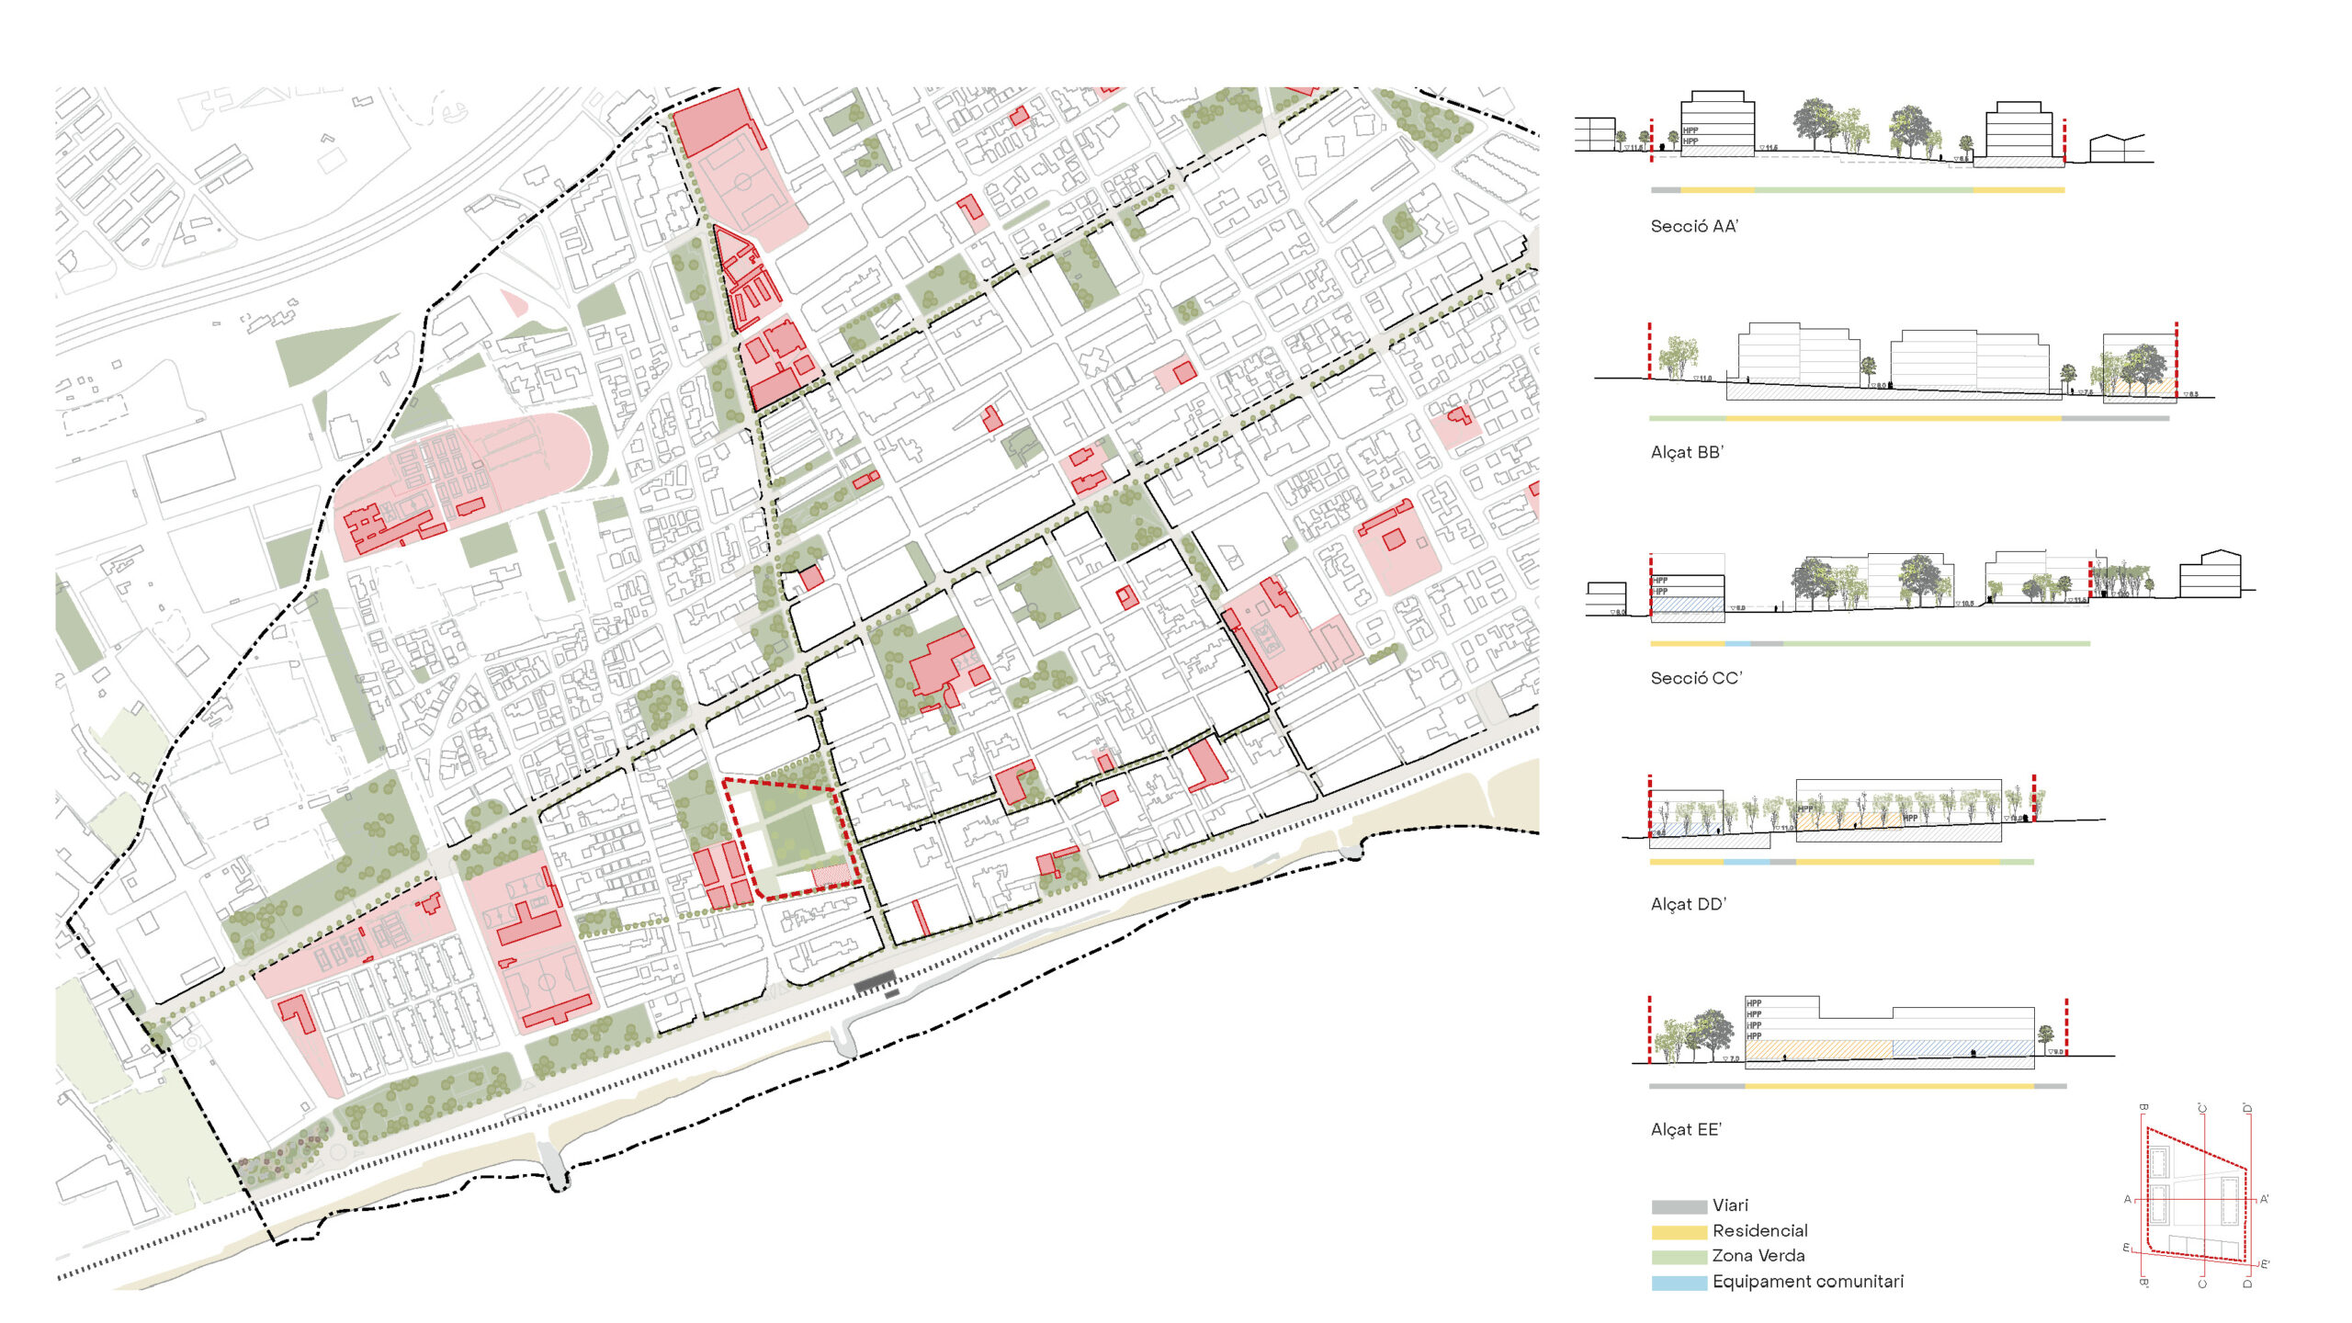Click the Viari legend text
The height and width of the screenshot is (1323, 2352).
[x=1730, y=1205]
